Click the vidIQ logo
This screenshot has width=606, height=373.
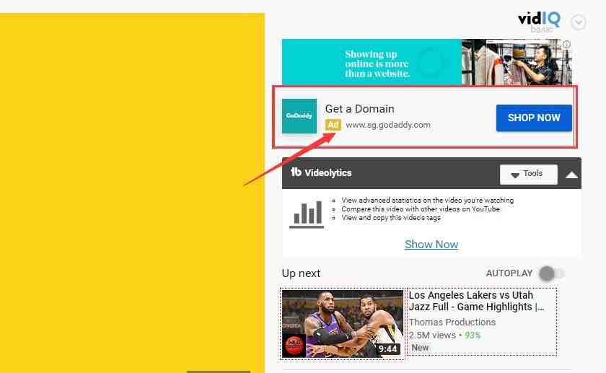[539, 22]
